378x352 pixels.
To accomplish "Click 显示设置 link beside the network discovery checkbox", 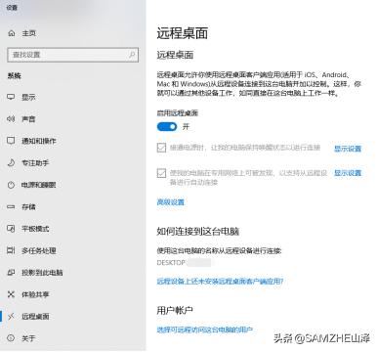I will pos(348,173).
